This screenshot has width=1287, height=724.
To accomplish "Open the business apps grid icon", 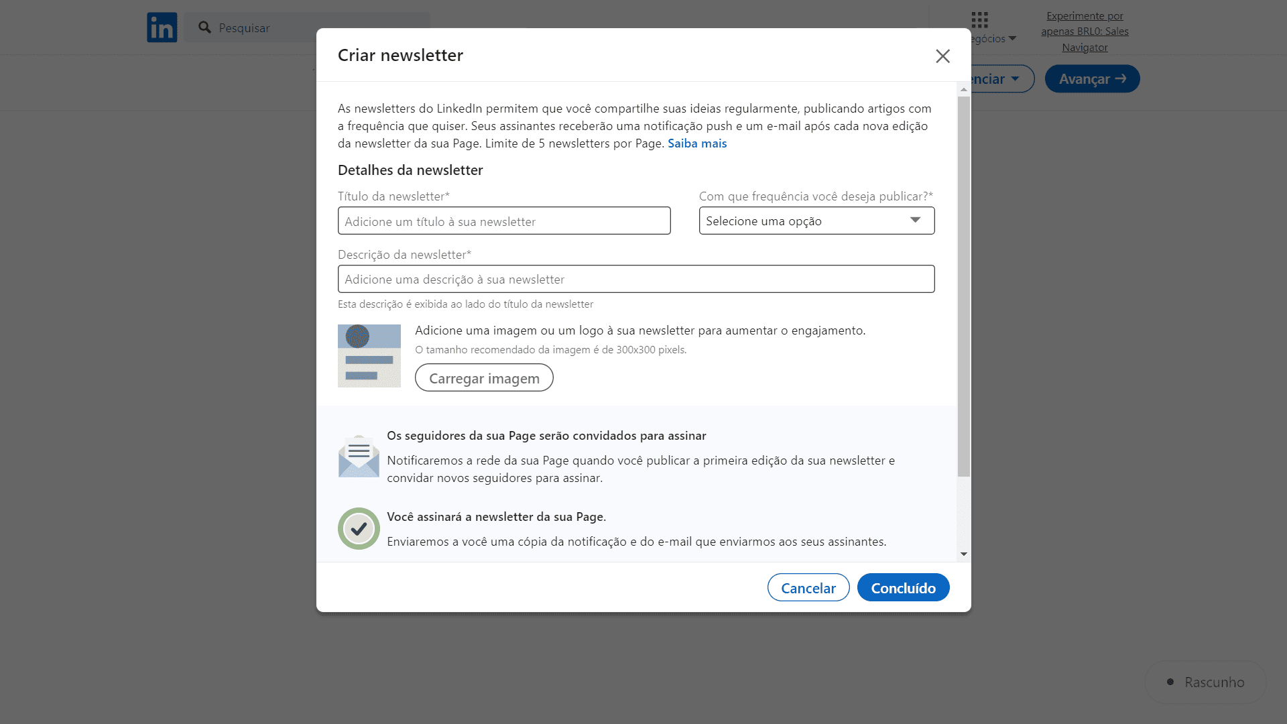I will [979, 19].
